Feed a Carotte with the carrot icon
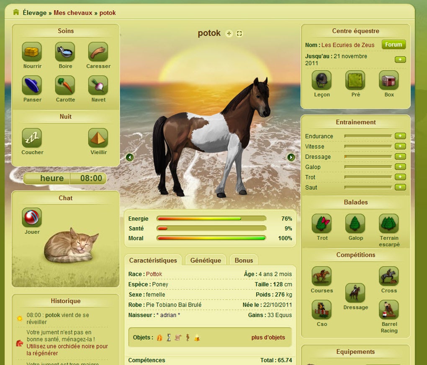 [x=65, y=85]
